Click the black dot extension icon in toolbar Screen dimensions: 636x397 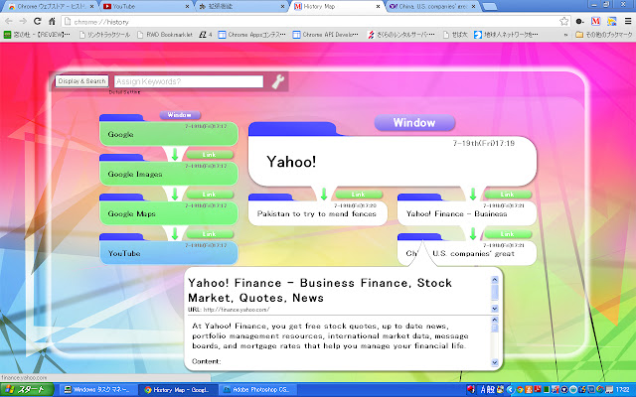point(579,22)
